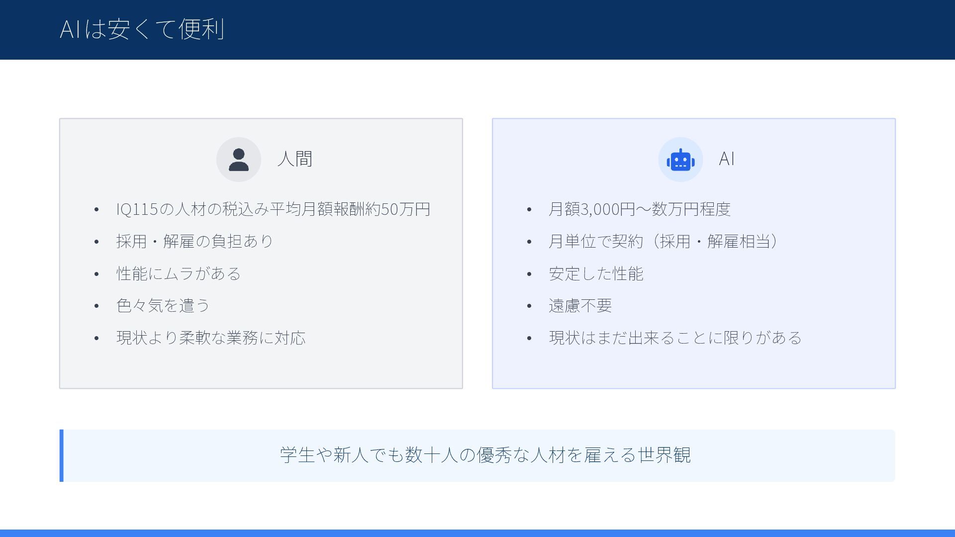
Task: Click the '人間' card heading
Action: (294, 159)
